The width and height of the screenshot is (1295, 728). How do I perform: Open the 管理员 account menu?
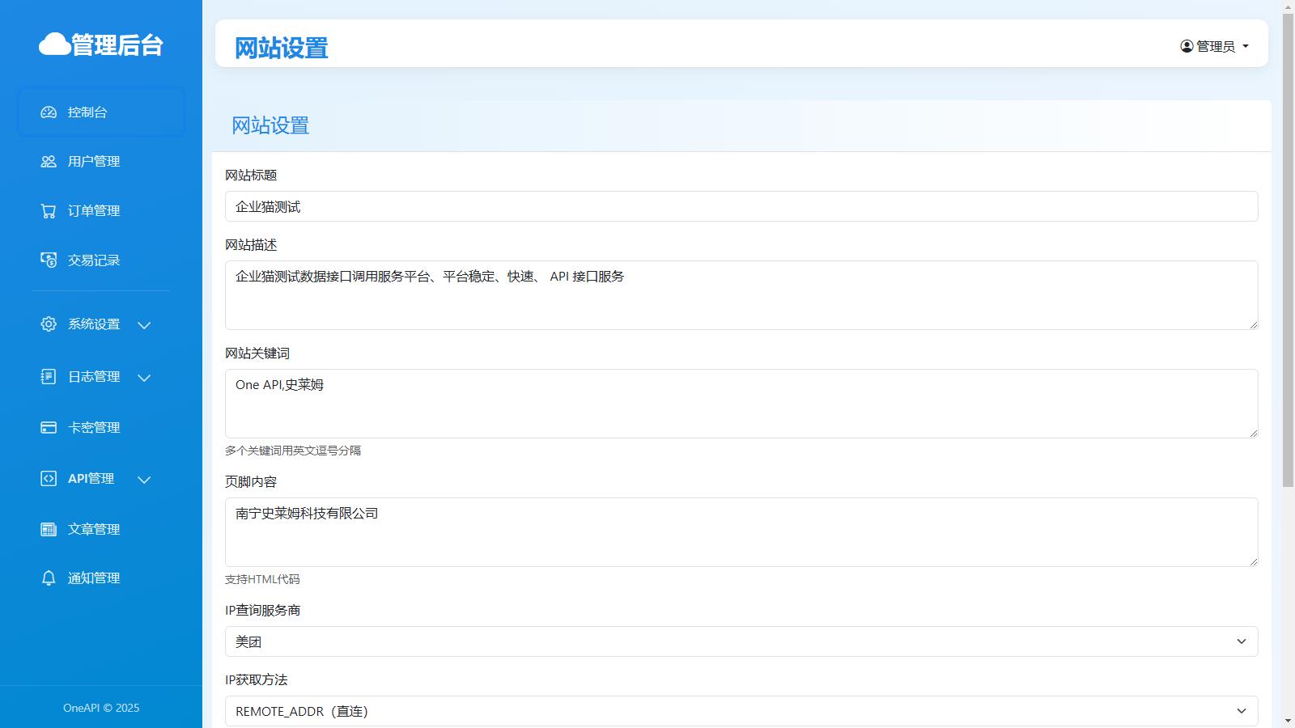tap(1214, 46)
